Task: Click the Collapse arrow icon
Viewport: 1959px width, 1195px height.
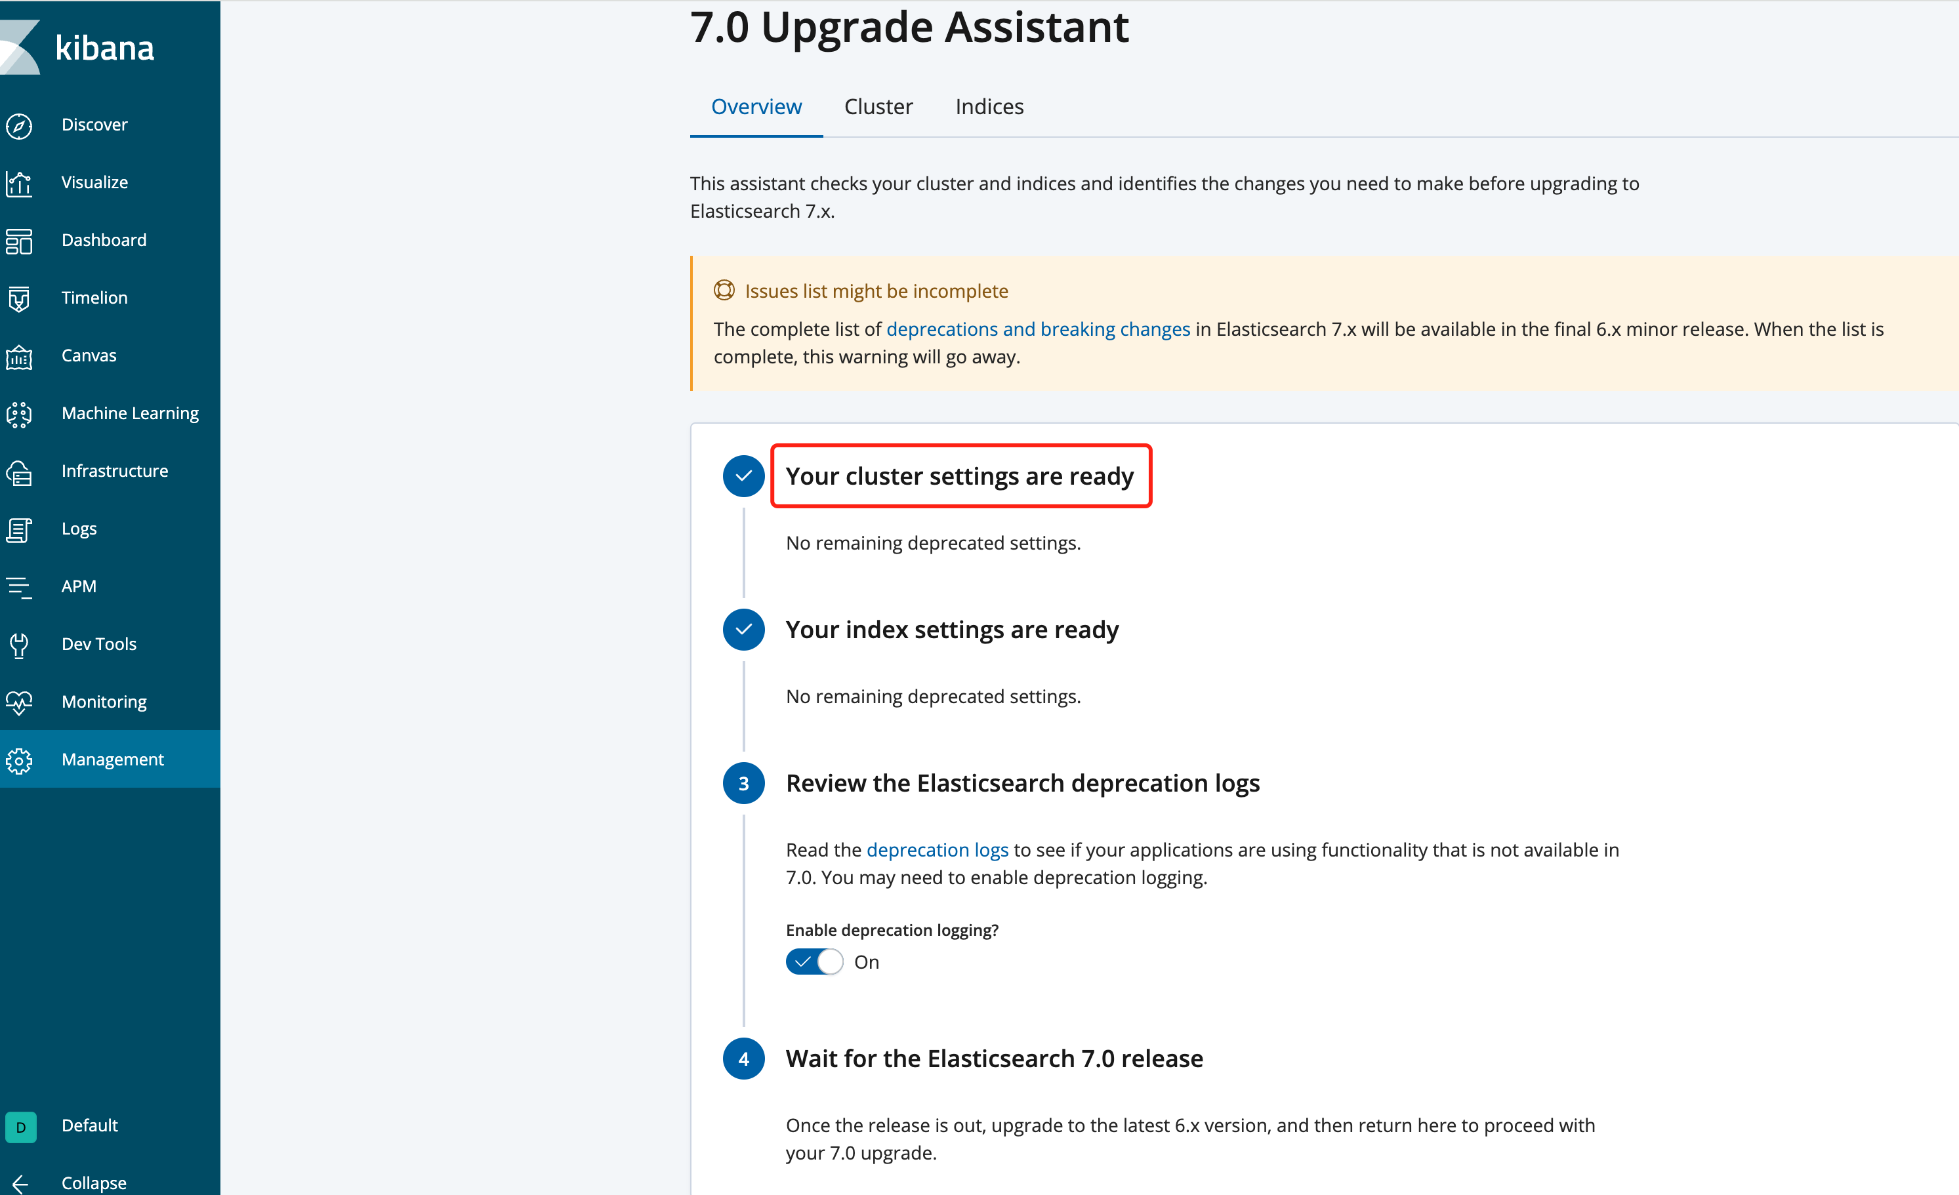Action: 19,1183
